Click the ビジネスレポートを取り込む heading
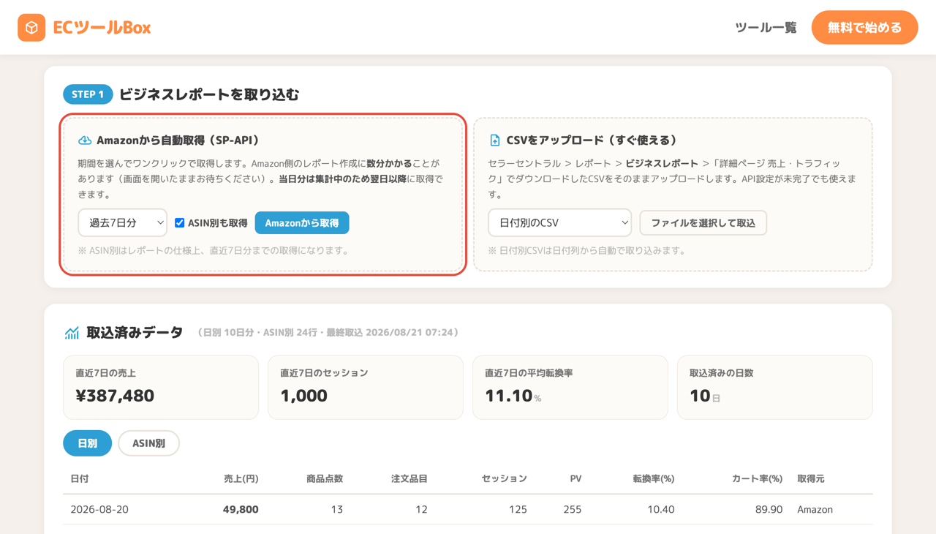The image size is (936, 534). (x=209, y=94)
